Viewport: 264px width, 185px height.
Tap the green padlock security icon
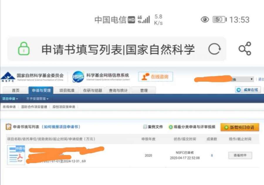pyautogui.click(x=24, y=49)
